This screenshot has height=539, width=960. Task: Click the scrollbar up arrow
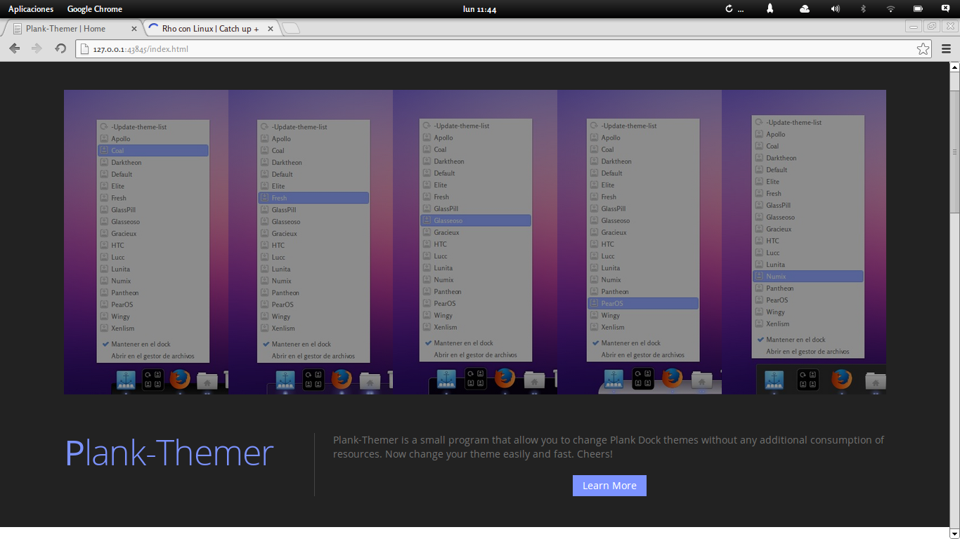[954, 67]
